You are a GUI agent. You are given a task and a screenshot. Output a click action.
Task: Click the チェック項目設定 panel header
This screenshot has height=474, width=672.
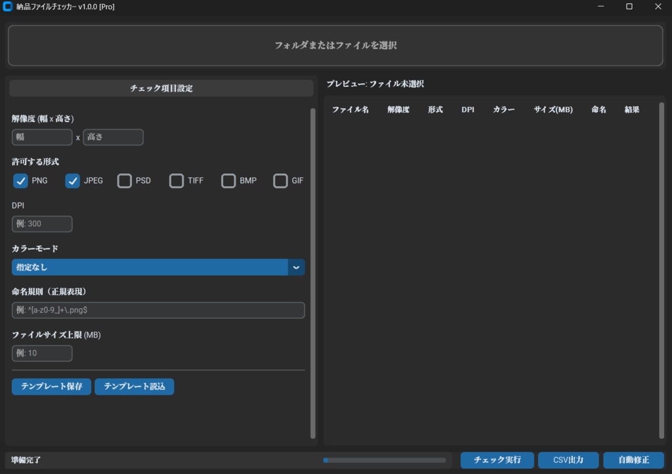click(161, 89)
